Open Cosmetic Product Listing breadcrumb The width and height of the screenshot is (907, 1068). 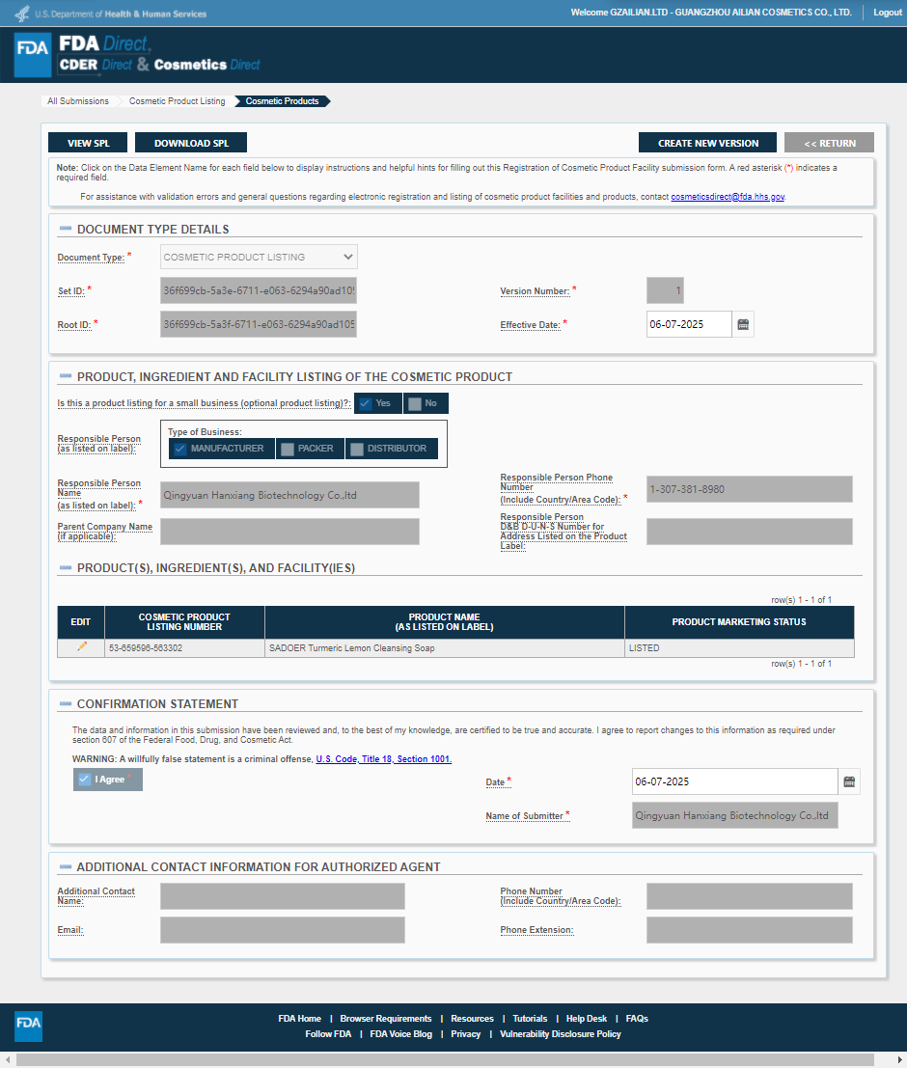click(178, 101)
